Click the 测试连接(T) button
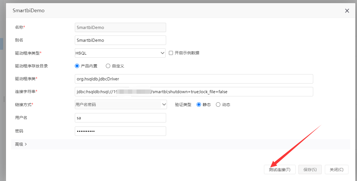This screenshot has width=357, height=181. pyautogui.click(x=280, y=170)
